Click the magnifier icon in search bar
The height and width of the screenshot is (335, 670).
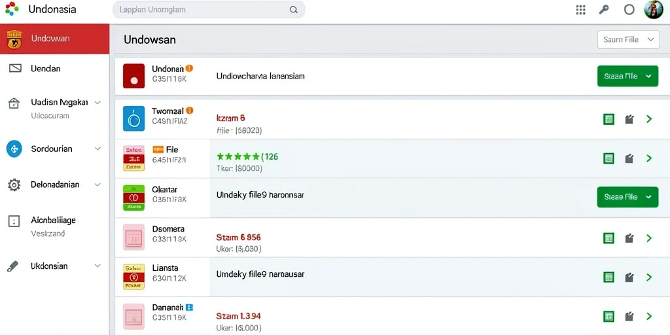coord(294,10)
